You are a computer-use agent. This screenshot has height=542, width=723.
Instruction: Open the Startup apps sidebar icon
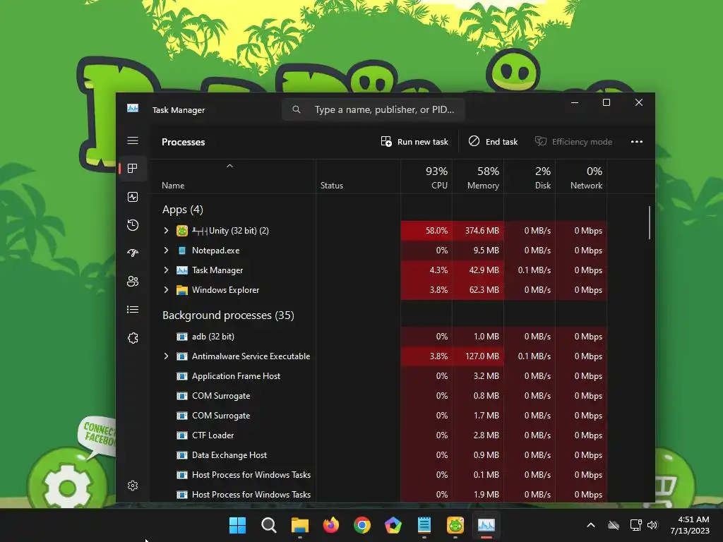point(133,253)
